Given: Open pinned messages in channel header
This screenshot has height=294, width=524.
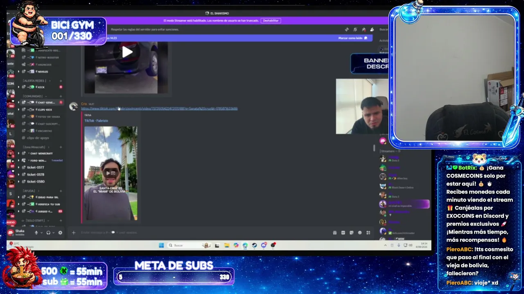Looking at the screenshot, I should (x=364, y=29).
